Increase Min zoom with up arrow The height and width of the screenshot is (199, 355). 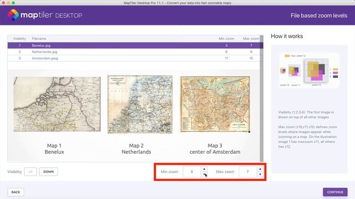(204, 169)
